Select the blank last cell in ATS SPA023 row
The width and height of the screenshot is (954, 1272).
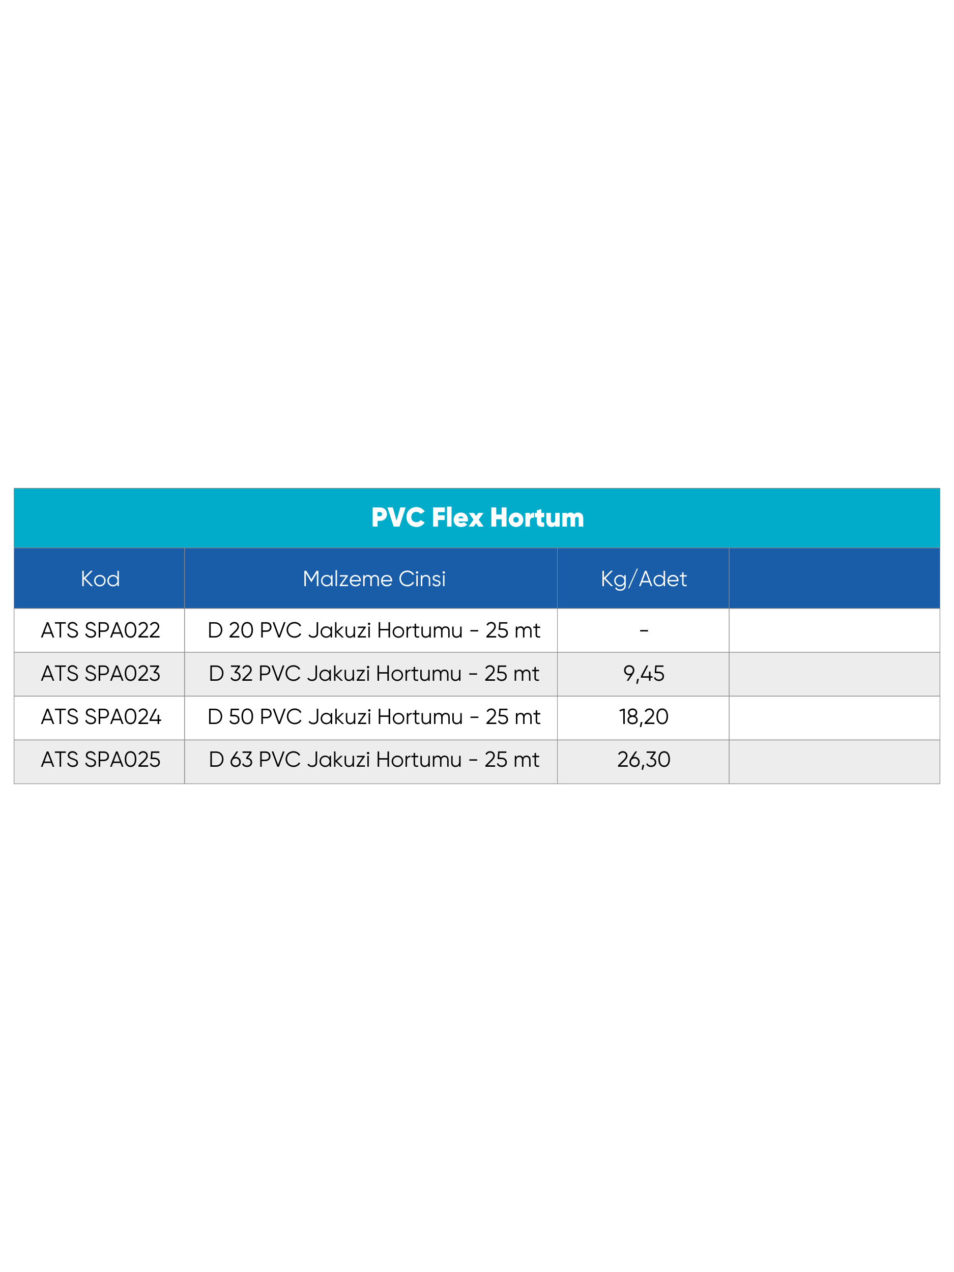click(x=834, y=673)
